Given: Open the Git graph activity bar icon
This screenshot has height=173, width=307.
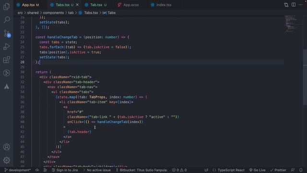Looking at the screenshot, I should tap(6, 73).
